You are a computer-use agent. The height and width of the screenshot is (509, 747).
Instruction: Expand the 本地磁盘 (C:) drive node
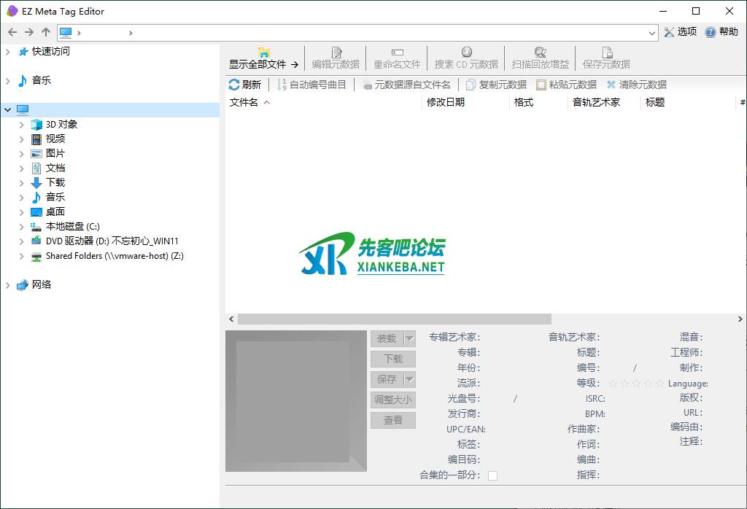[x=22, y=227]
